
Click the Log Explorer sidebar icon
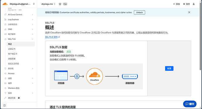[x=5, y=19]
